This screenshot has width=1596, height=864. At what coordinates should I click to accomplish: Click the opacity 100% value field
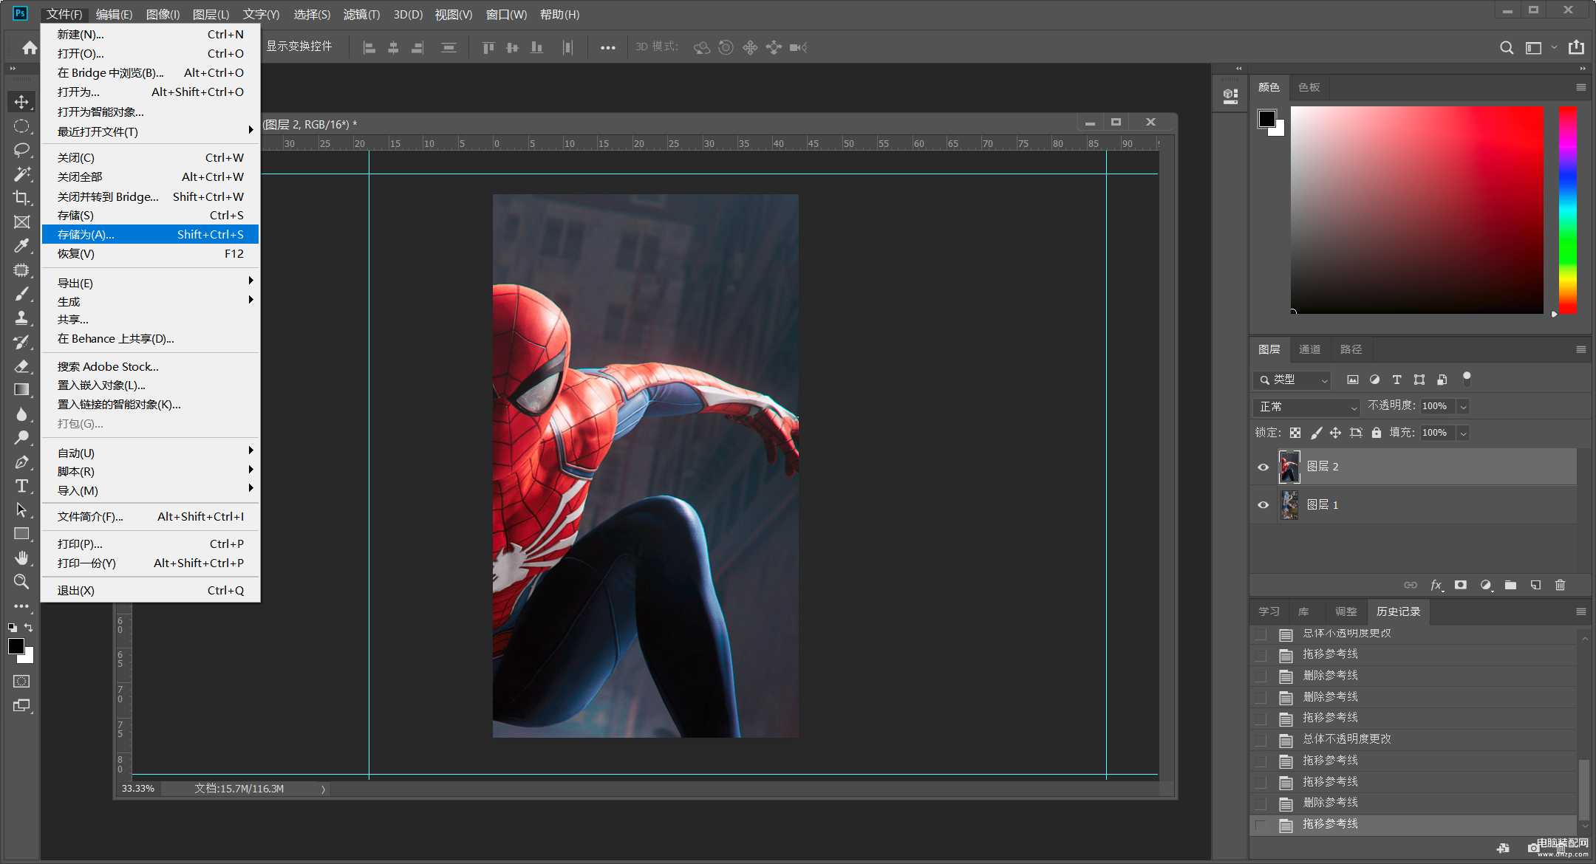point(1438,406)
